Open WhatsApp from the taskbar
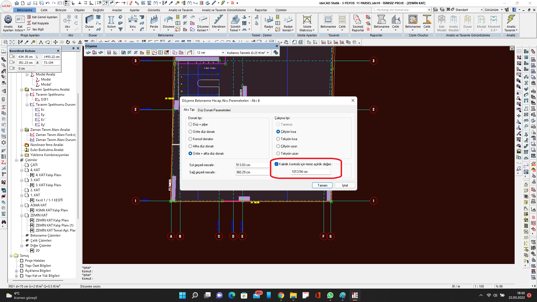The height and width of the screenshot is (302, 537). click(x=330, y=295)
